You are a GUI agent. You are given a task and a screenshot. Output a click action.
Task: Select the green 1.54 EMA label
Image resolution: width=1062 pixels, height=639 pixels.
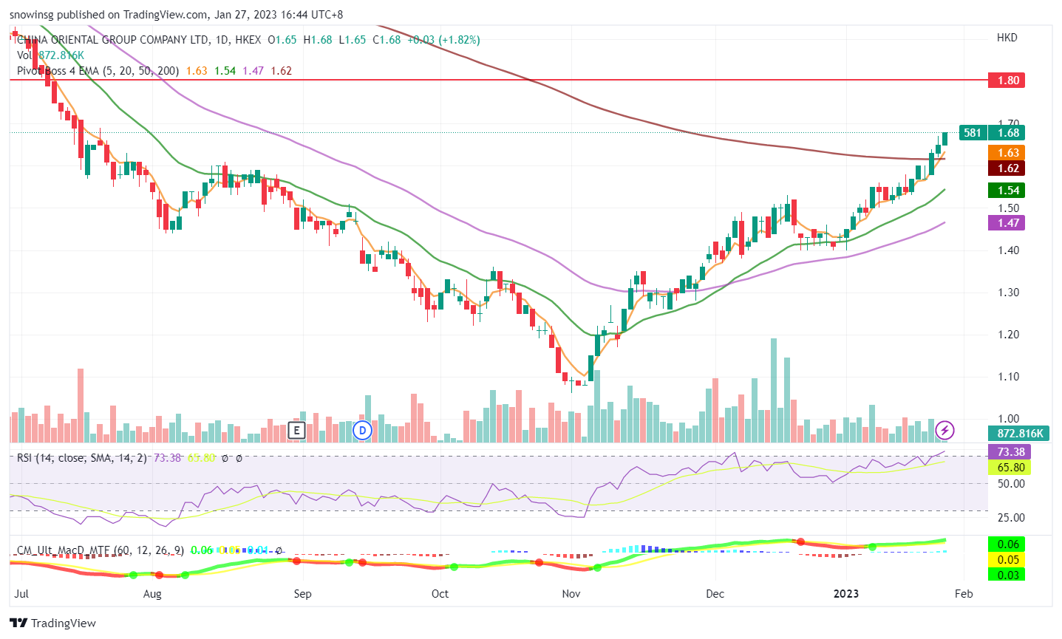[x=1007, y=191]
